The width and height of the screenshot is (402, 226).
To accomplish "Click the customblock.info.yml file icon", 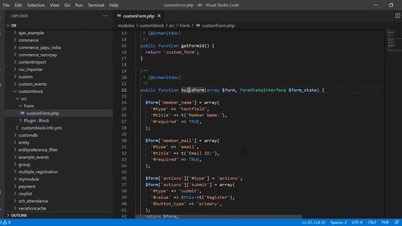I will 17,127.
